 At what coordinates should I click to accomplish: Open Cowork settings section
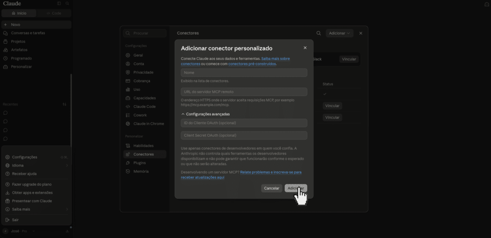[145, 115]
